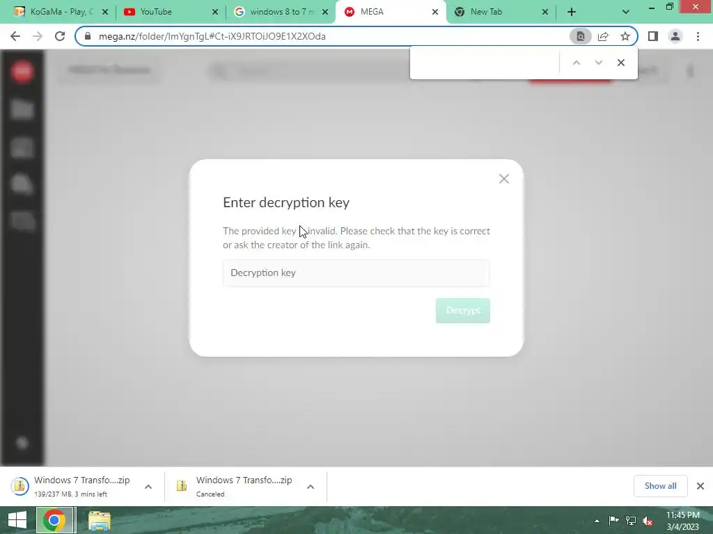Viewport: 713px width, 534px height.
Task: Go forward using the browser forward arrow
Action: [x=38, y=36]
